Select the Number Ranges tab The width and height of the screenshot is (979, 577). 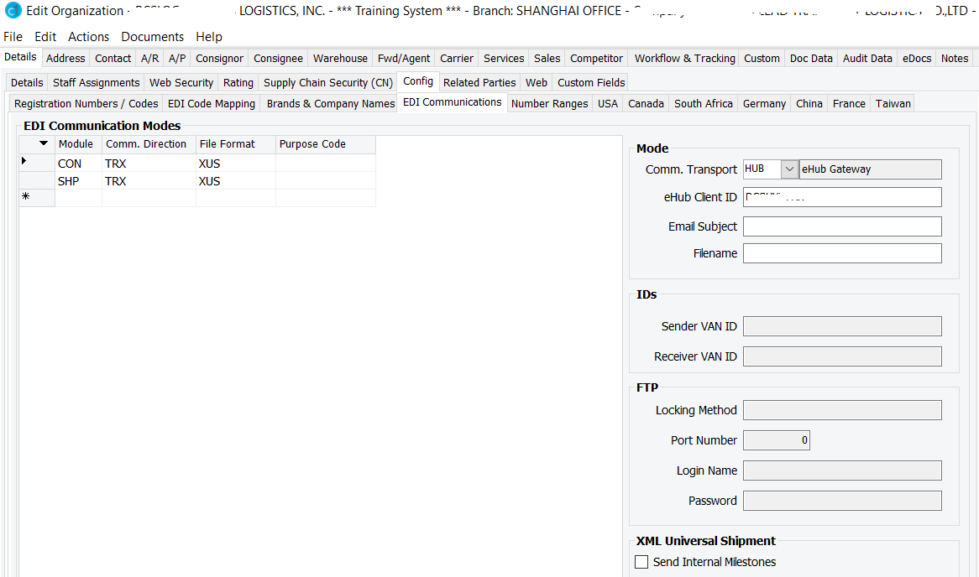[549, 103]
